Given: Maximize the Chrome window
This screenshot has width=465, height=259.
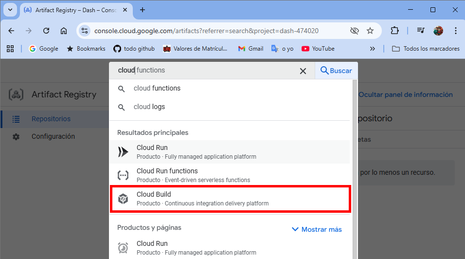Looking at the screenshot, I should point(433,10).
